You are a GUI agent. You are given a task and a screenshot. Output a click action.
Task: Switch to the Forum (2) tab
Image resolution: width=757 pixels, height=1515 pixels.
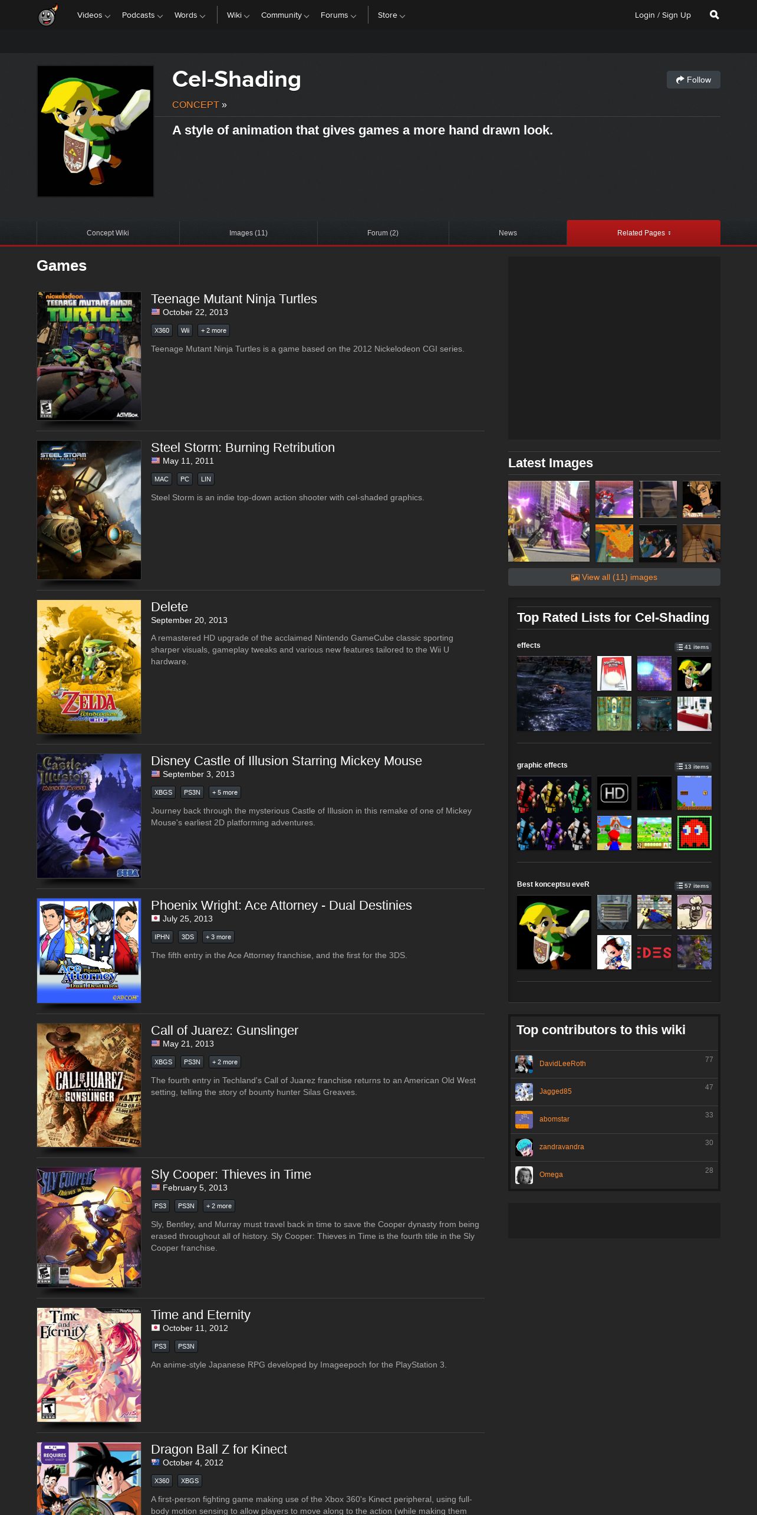(x=383, y=233)
